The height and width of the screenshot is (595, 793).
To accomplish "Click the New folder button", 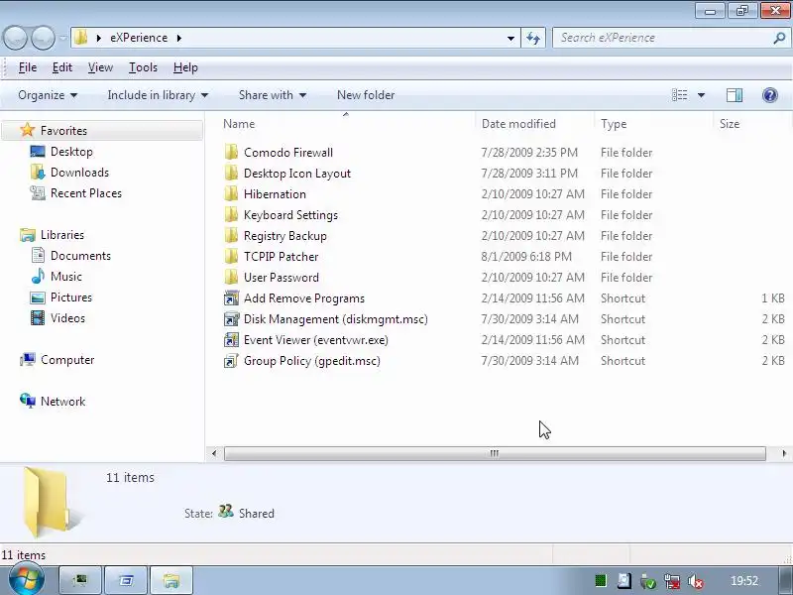I will 366,95.
